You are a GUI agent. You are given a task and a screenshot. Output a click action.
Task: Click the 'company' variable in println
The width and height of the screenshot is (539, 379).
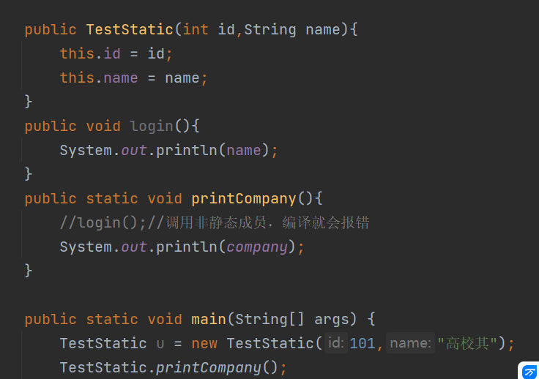pyautogui.click(x=256, y=247)
